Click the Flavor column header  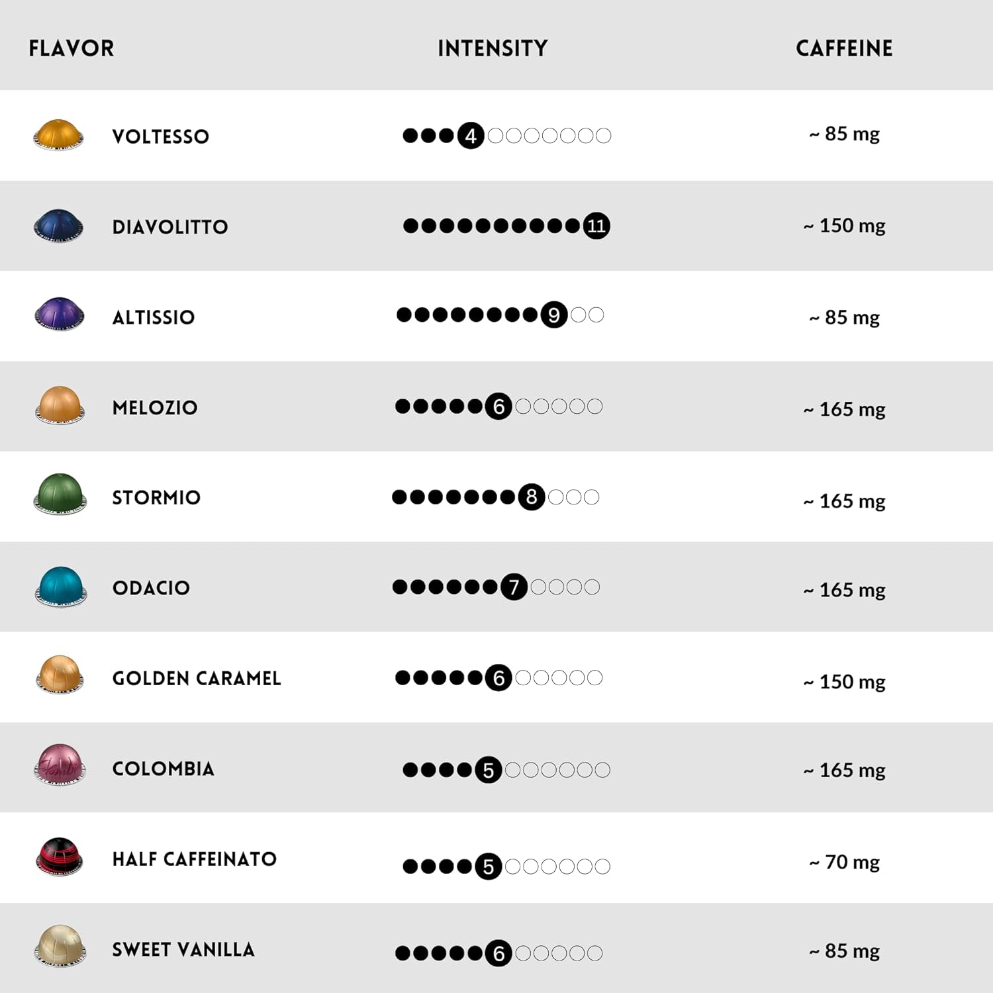coord(71,48)
